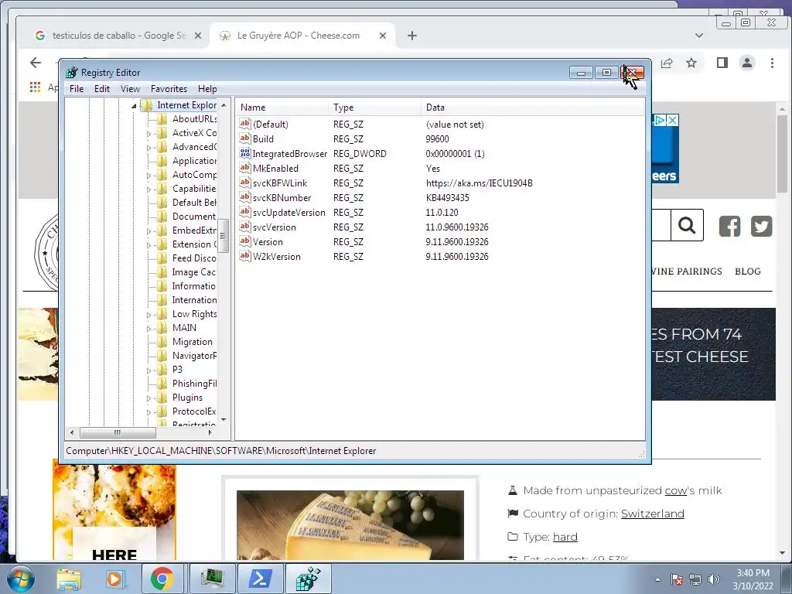The width and height of the screenshot is (792, 594).
Task: Expand the MAIN key node
Action: click(148, 329)
